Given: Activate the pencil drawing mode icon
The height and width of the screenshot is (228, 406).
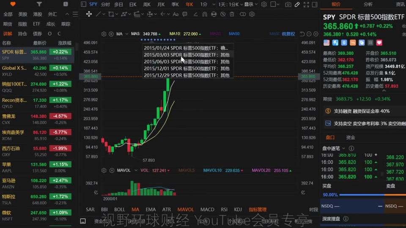Looking at the screenshot, I should click(297, 4).
